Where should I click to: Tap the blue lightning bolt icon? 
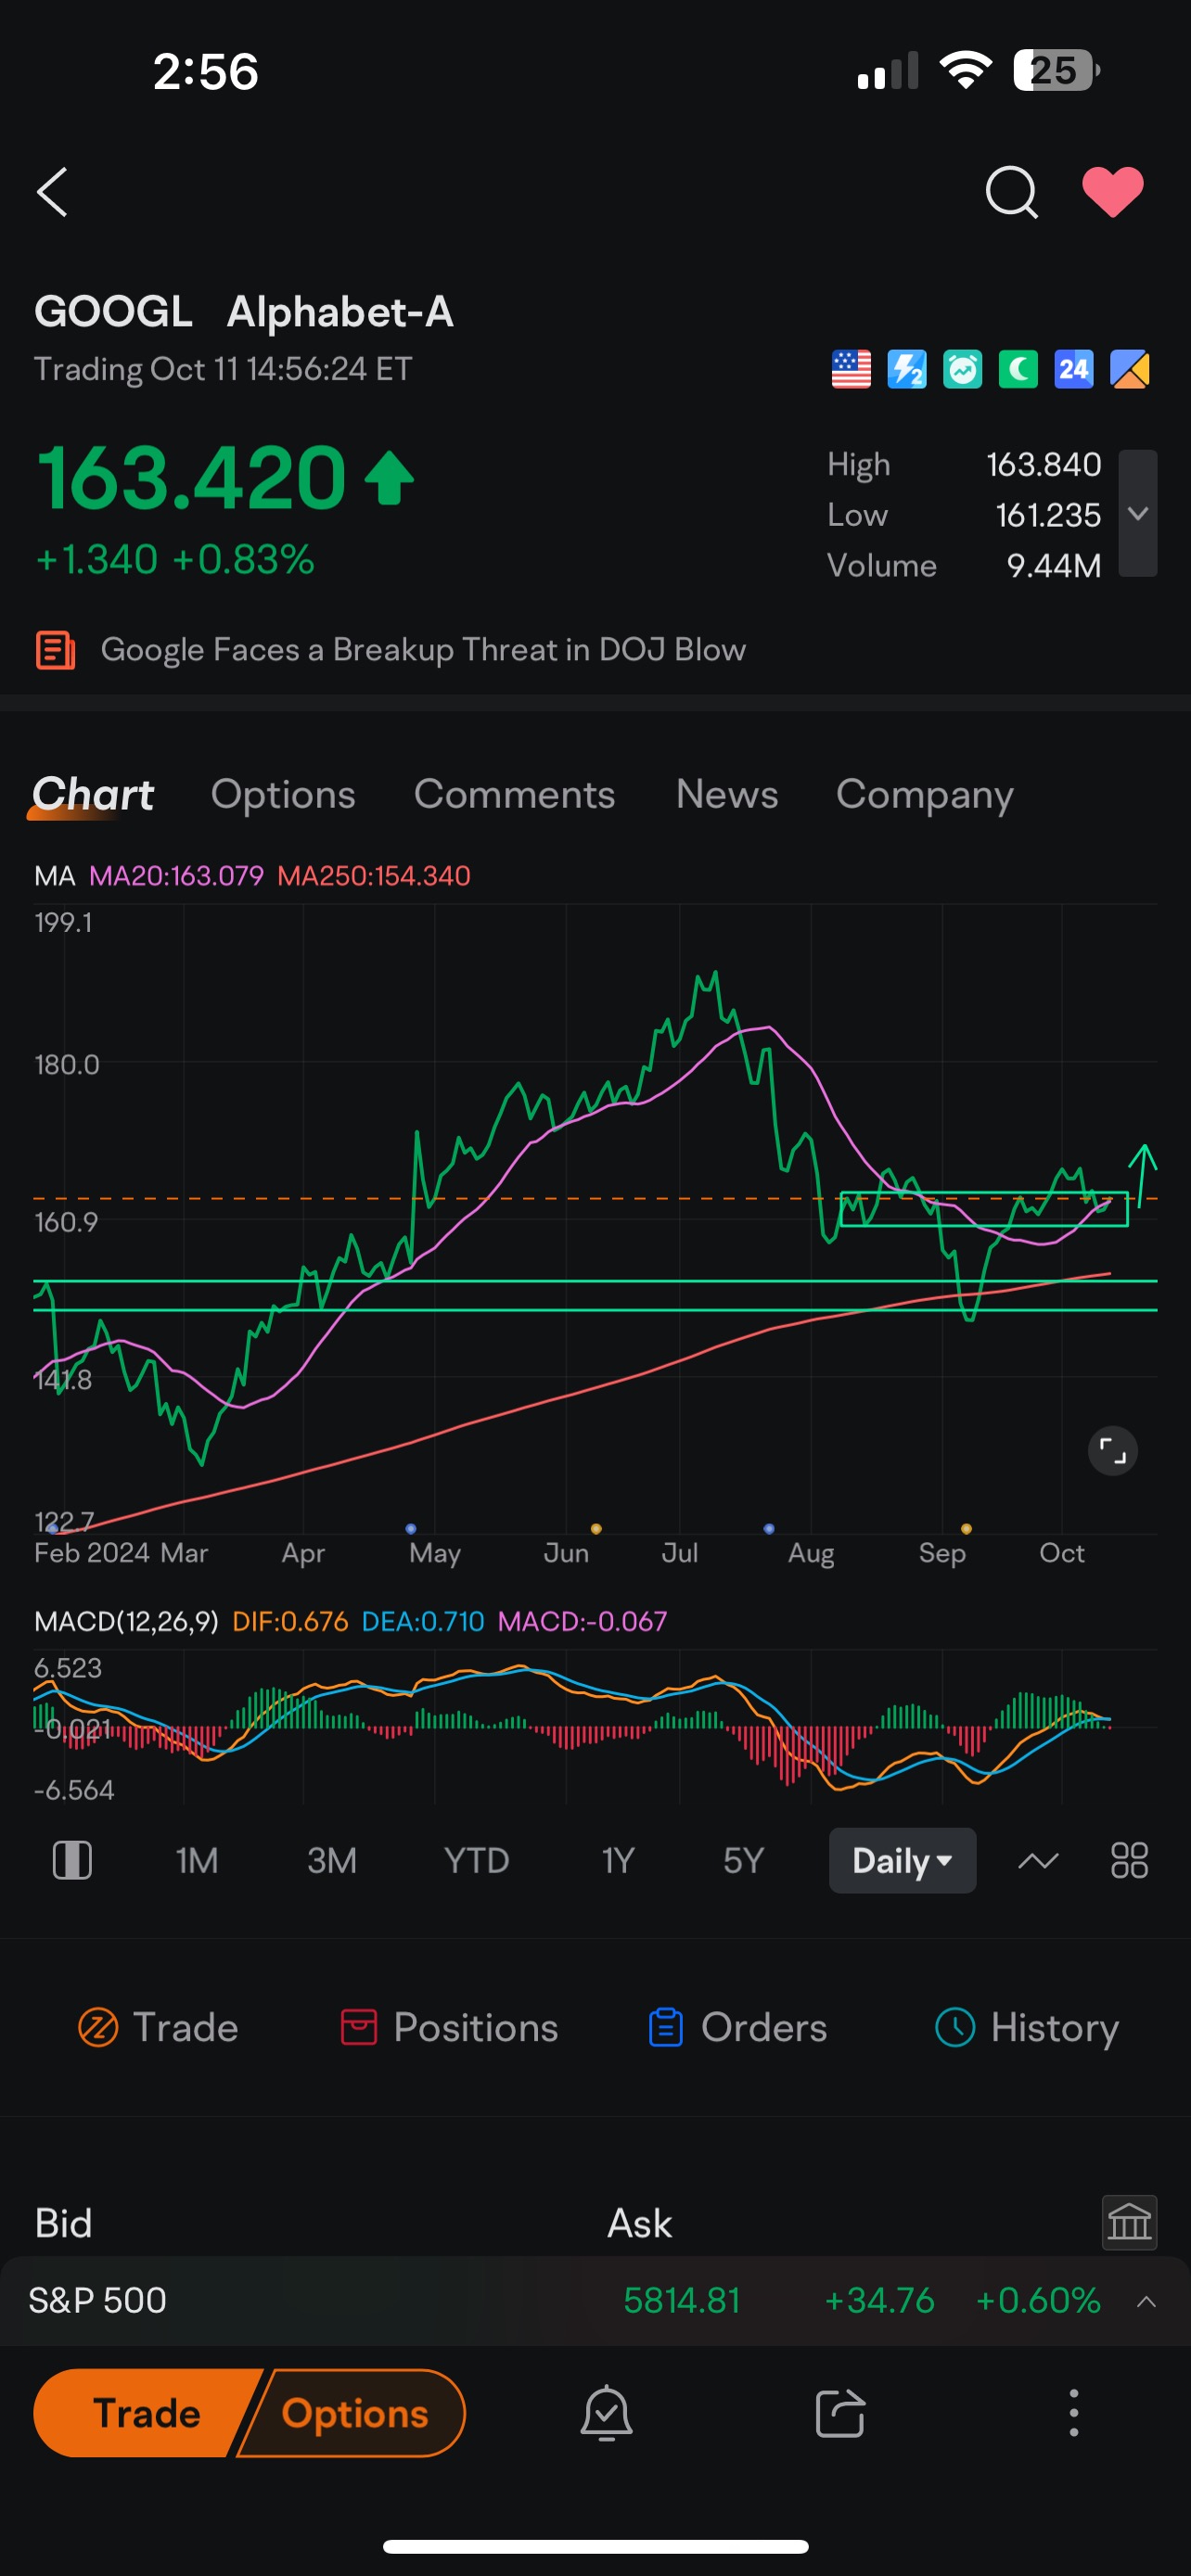907,370
